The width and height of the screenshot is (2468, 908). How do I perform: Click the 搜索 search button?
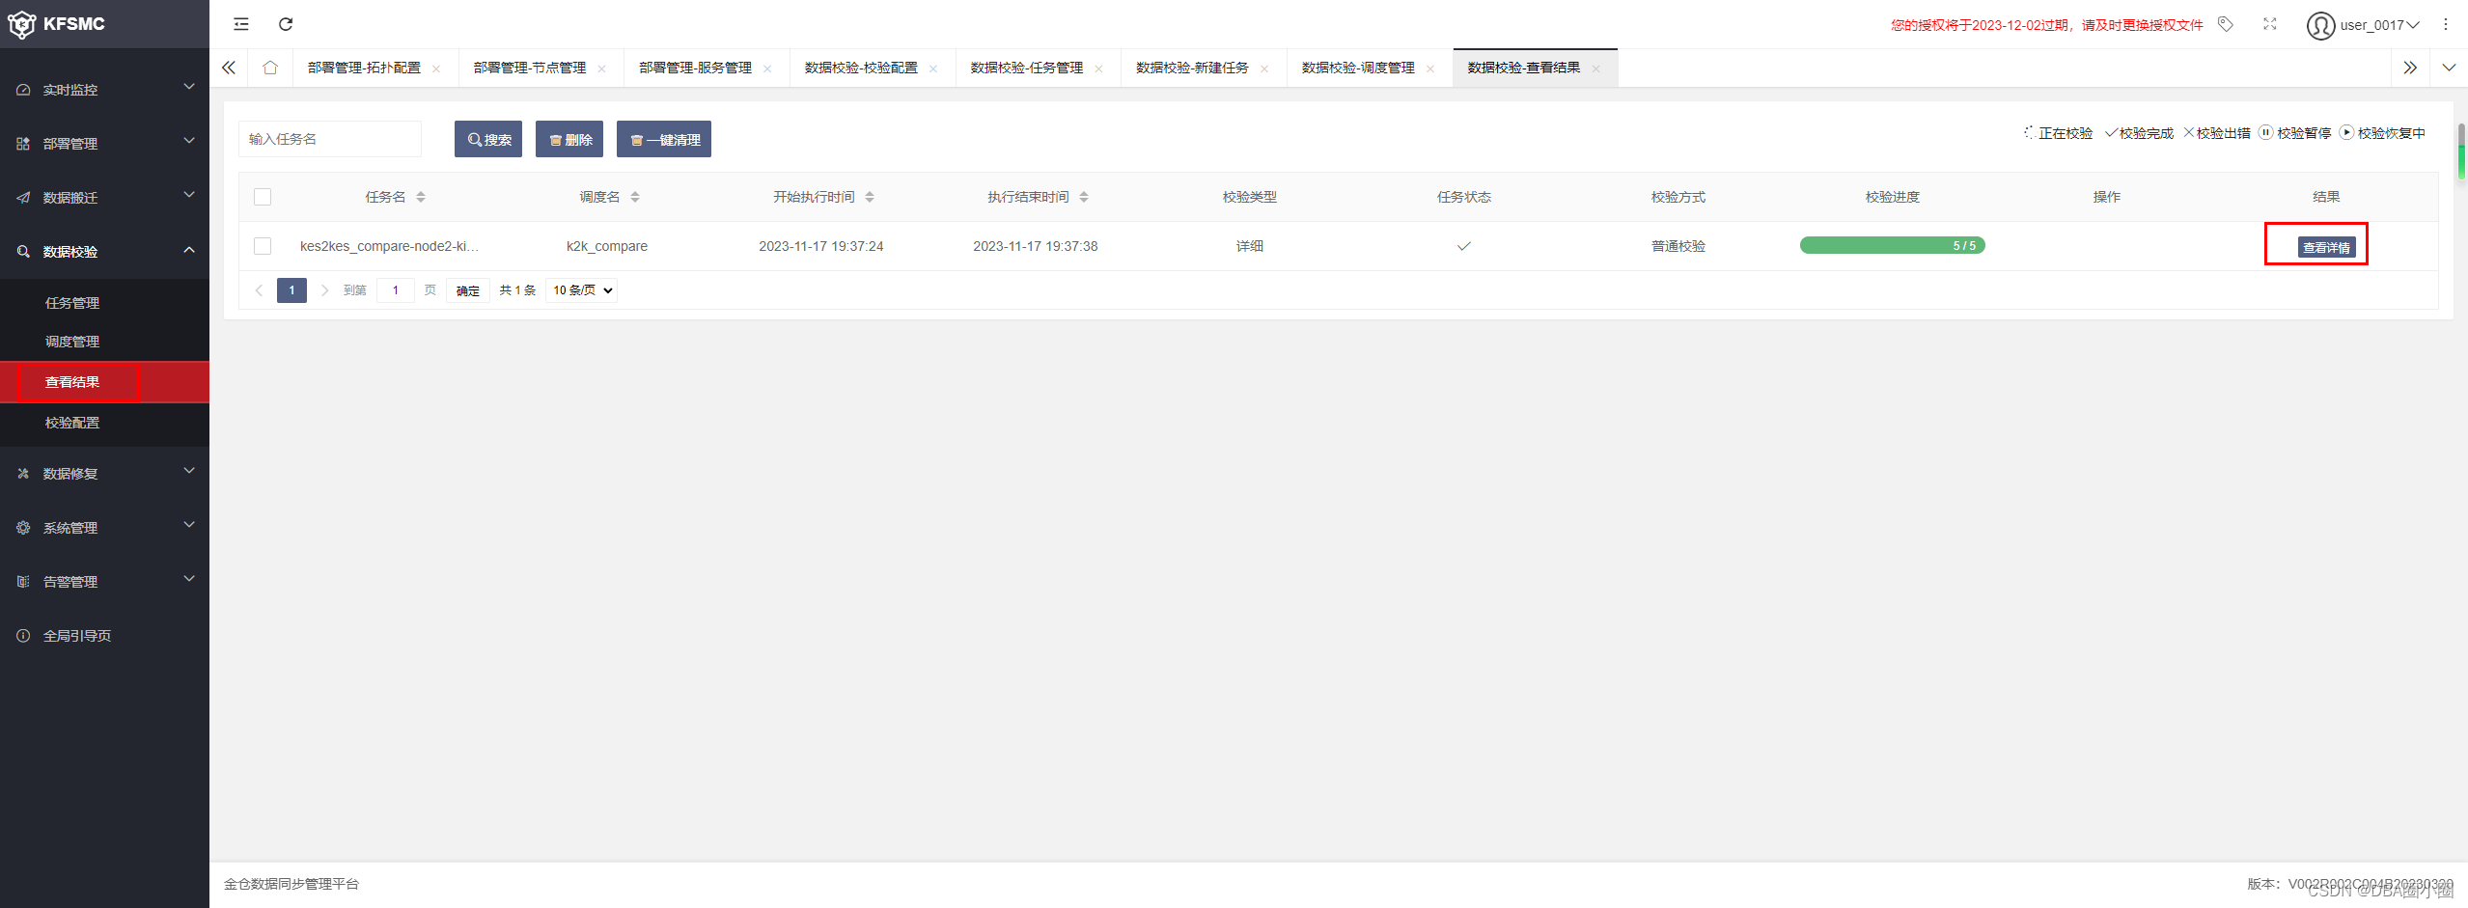coord(488,139)
